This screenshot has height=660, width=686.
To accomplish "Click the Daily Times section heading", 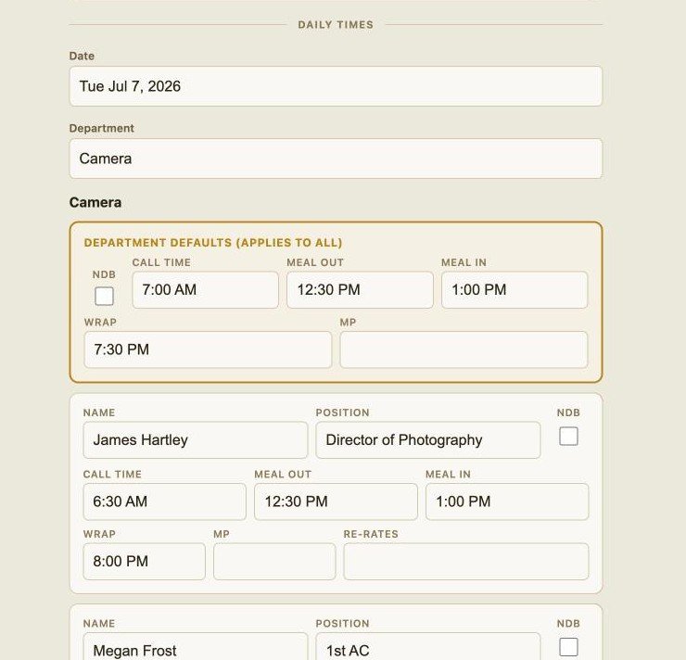I will (336, 25).
